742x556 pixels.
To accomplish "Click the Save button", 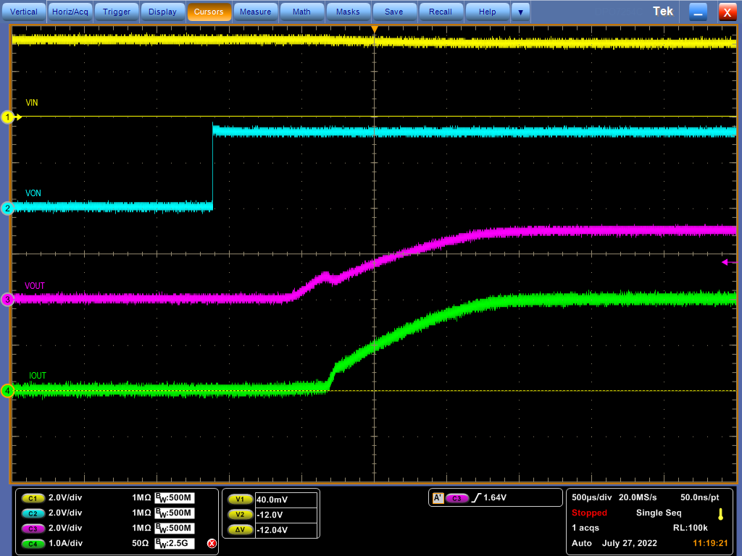I will (394, 12).
